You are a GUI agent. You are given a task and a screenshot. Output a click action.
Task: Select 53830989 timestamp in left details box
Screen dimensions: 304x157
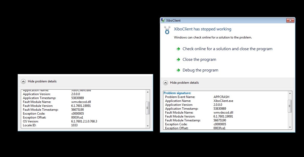[x=78, y=98]
